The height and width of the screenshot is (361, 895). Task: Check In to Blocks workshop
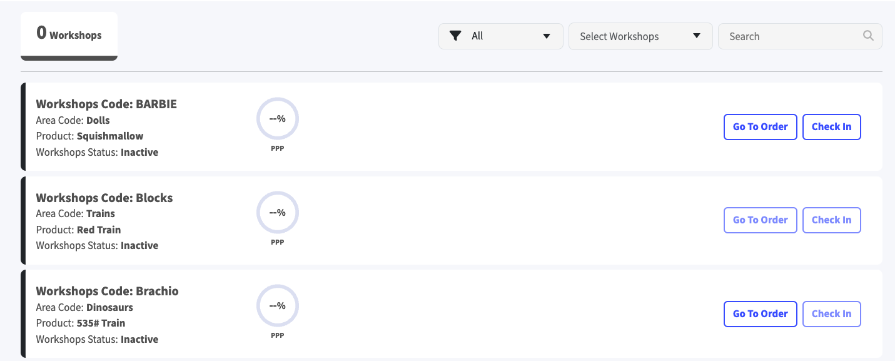point(832,220)
